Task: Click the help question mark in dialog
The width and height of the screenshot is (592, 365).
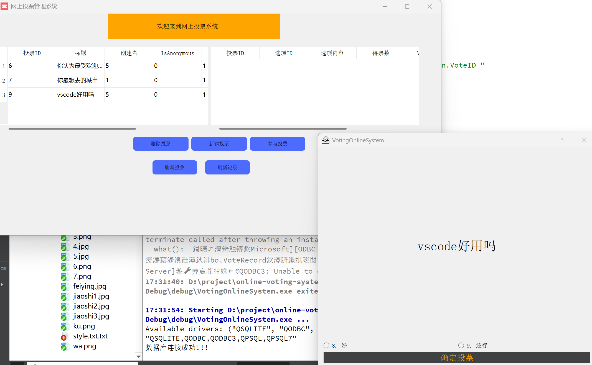Action: tap(562, 140)
